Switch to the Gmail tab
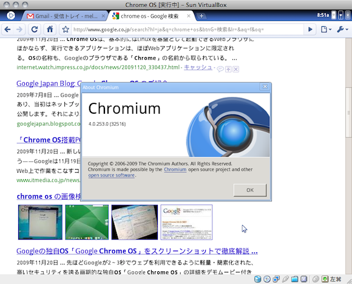The width and height of the screenshot is (352, 284). pyautogui.click(x=66, y=16)
